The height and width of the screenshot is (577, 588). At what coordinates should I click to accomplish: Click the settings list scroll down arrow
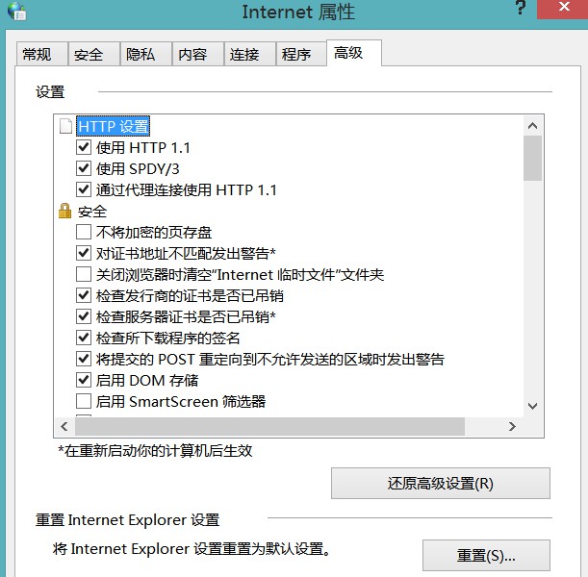coord(532,406)
